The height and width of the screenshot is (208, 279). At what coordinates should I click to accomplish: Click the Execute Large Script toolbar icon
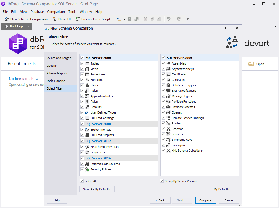[78, 19]
